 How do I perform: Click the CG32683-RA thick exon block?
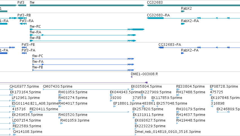pos(155,18)
